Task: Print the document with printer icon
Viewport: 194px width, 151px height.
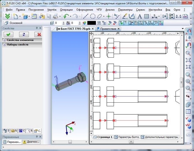Action: pyautogui.click(x=56, y=16)
